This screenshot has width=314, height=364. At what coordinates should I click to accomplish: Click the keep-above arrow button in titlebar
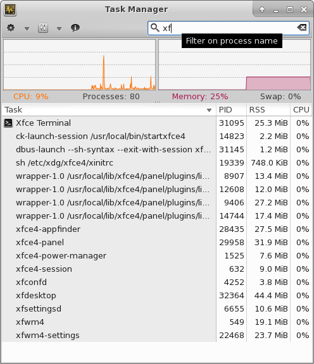tap(262, 9)
